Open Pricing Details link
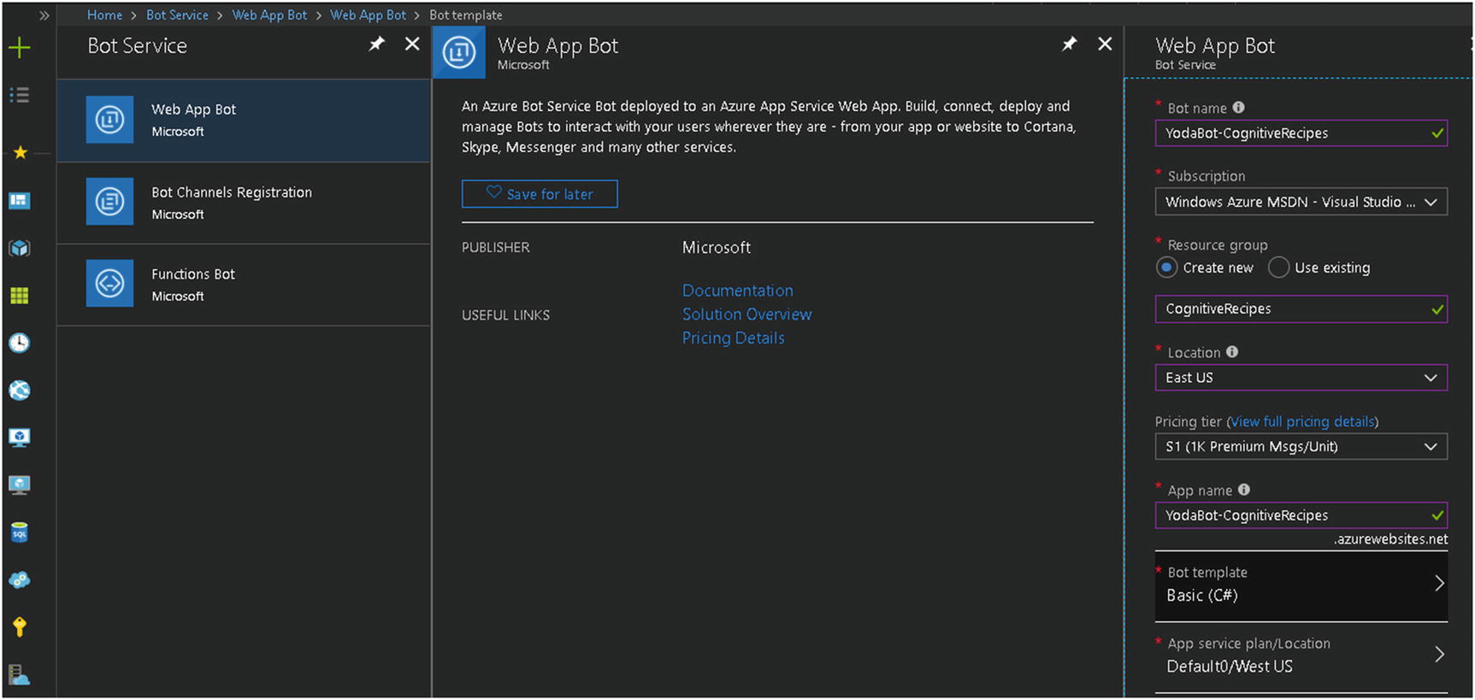The height and width of the screenshot is (700, 1475). click(734, 338)
